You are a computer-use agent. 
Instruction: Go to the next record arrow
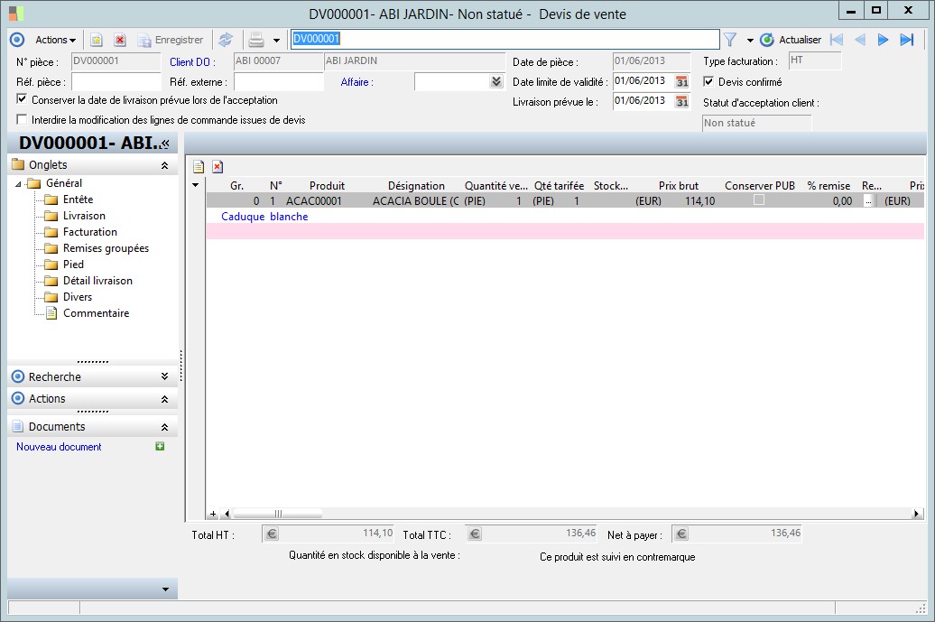click(x=884, y=40)
